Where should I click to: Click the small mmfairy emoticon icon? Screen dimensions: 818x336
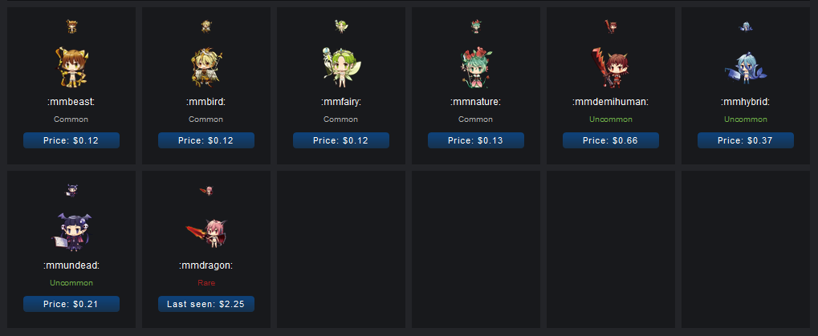click(341, 26)
